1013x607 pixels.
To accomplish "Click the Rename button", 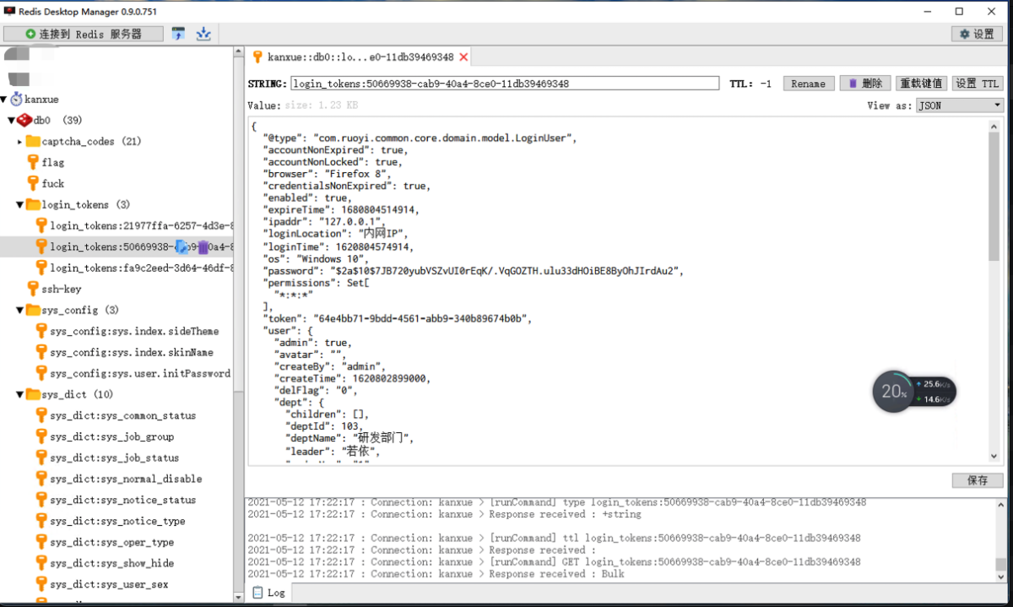I will coord(809,84).
